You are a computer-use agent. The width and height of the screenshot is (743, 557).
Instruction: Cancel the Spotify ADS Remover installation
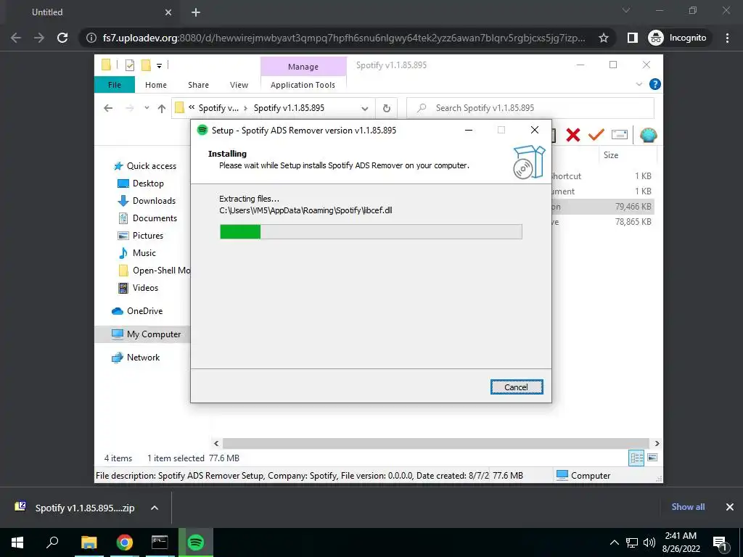coord(516,387)
